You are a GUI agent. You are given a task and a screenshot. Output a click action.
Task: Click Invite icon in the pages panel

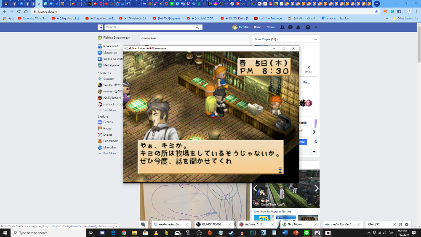pyautogui.click(x=308, y=70)
